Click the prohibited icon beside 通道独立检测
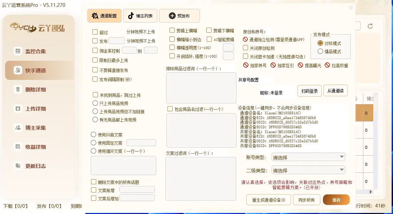Viewport: 393px width, 214px height. pyautogui.click(x=245, y=39)
